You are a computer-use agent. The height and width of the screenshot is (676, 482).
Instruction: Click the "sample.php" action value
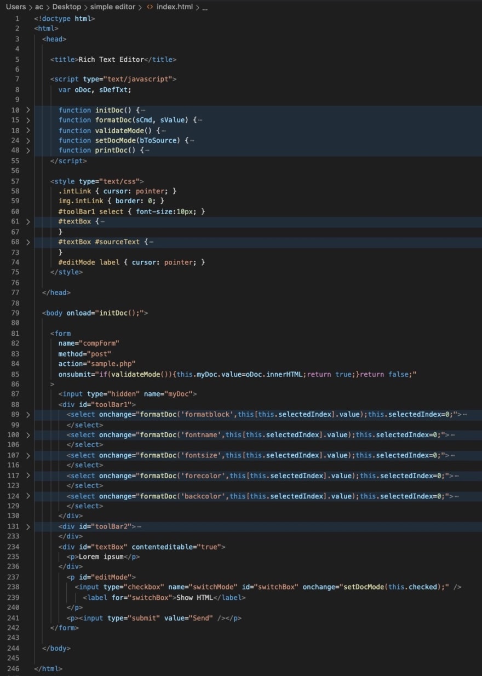click(x=111, y=364)
